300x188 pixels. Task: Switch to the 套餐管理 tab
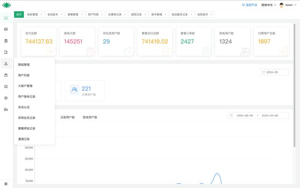[x=73, y=15]
